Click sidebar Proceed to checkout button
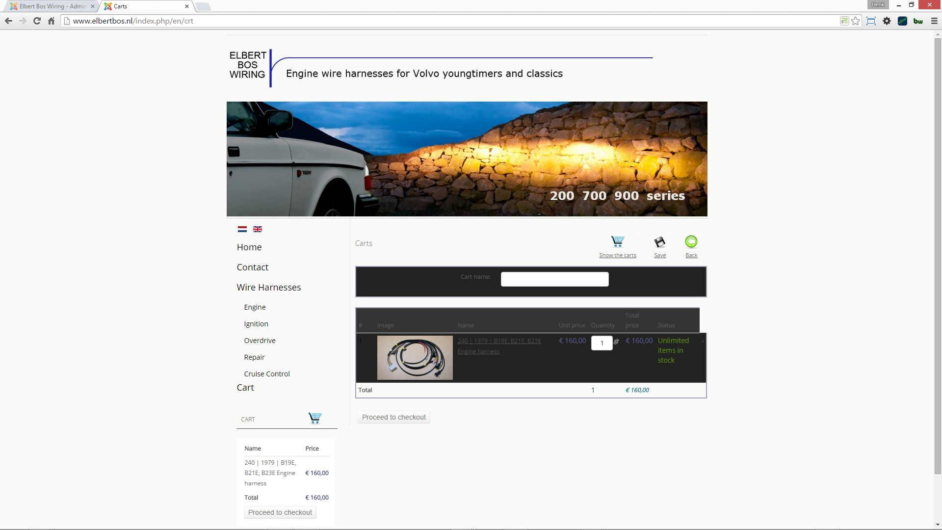Viewport: 942px width, 530px height. pyautogui.click(x=280, y=512)
